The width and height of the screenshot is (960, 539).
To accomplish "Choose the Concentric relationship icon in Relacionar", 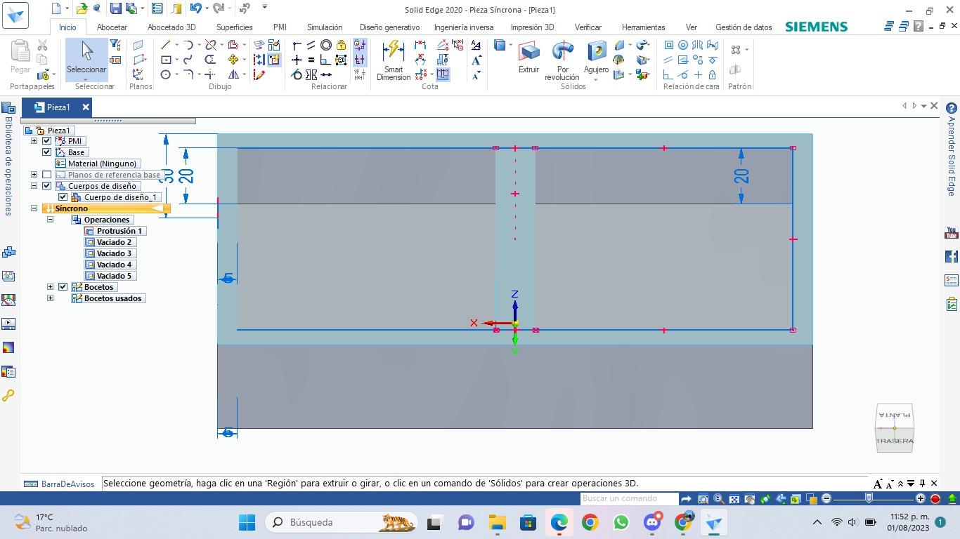I will [326, 45].
